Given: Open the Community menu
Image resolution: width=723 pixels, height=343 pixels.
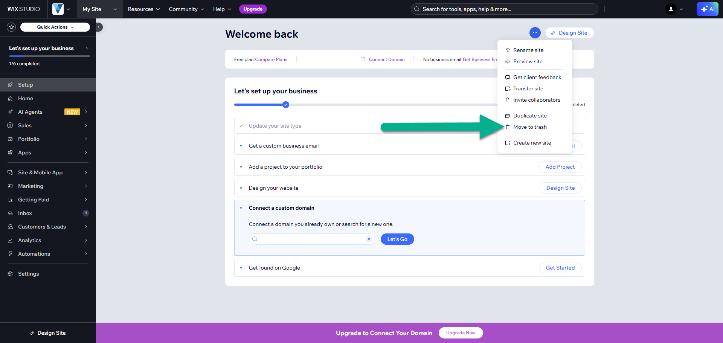Looking at the screenshot, I should coord(186,9).
